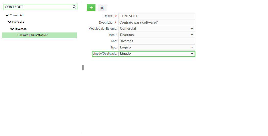268x136 pixels.
Task: Click the 'Ligado/Desligado:' label text
Action: 105,54
